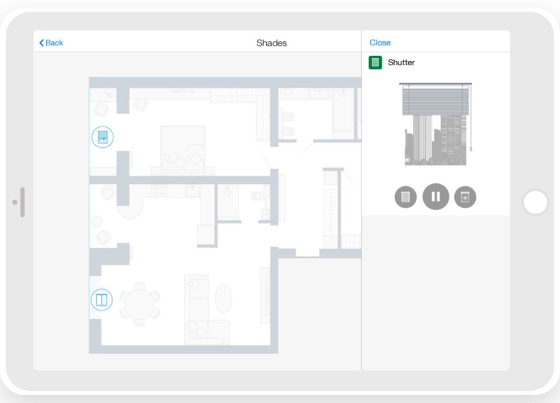
Task: Click the green Shutter device icon
Action: pos(375,63)
